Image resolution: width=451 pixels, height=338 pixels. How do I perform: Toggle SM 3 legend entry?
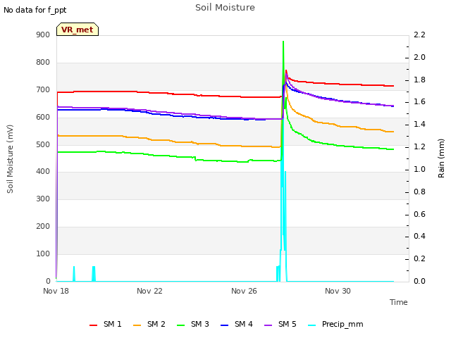(x=193, y=325)
